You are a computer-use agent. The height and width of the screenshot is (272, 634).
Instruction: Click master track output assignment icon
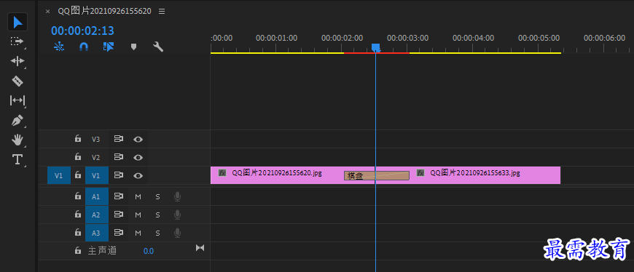(x=200, y=248)
